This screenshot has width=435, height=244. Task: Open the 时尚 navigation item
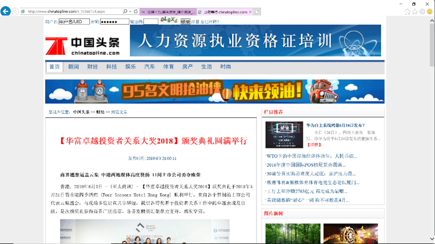[226, 67]
